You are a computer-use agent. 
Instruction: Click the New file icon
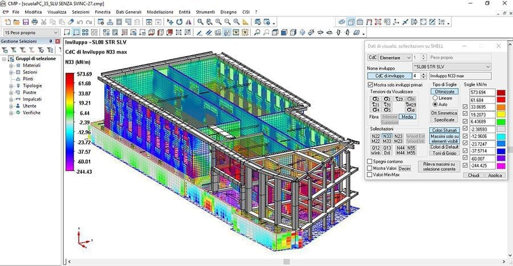[8, 22]
